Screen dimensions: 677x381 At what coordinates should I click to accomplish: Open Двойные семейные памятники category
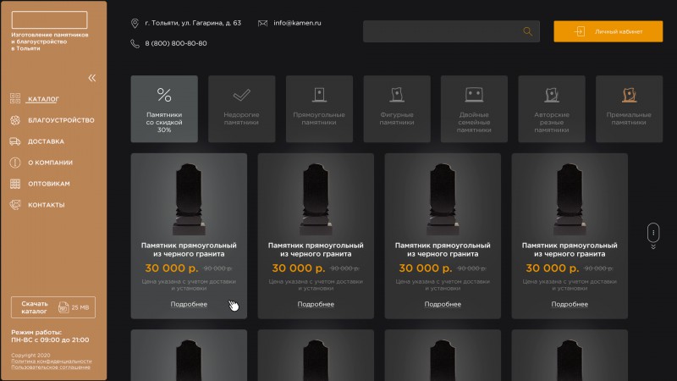pyautogui.click(x=474, y=109)
